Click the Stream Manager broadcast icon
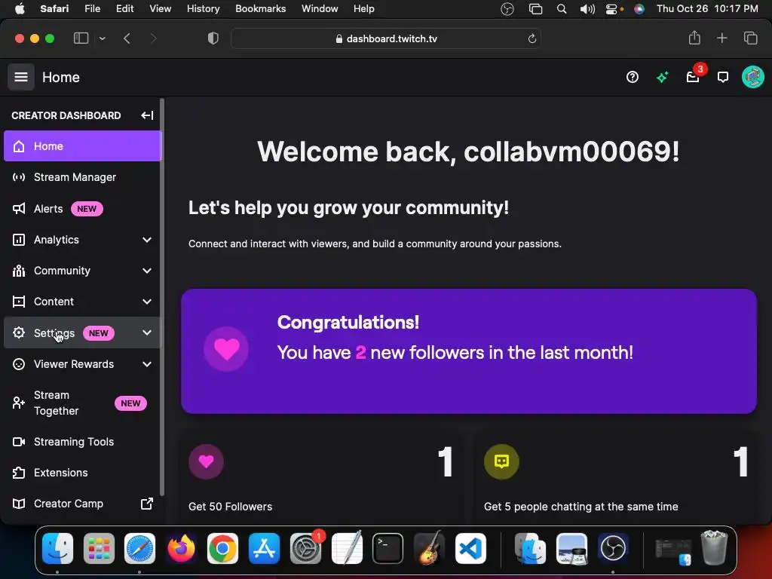Image resolution: width=772 pixels, height=579 pixels. click(19, 177)
